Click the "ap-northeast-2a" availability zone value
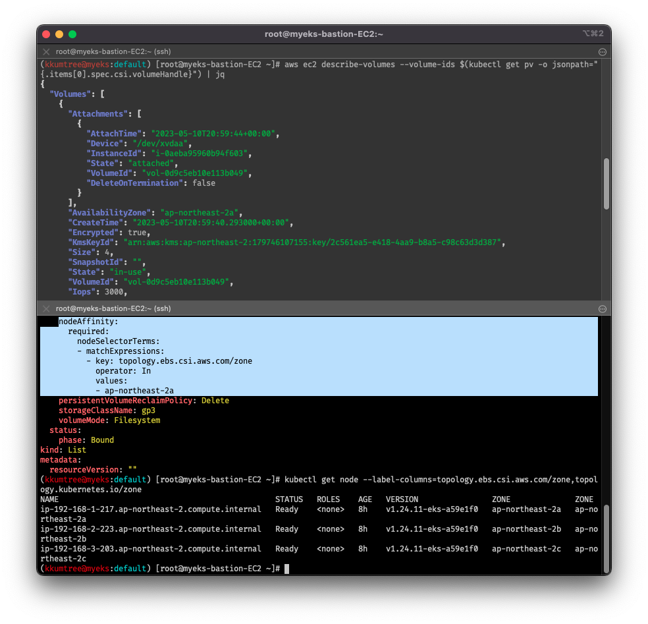The height and width of the screenshot is (624, 648). coord(199,213)
